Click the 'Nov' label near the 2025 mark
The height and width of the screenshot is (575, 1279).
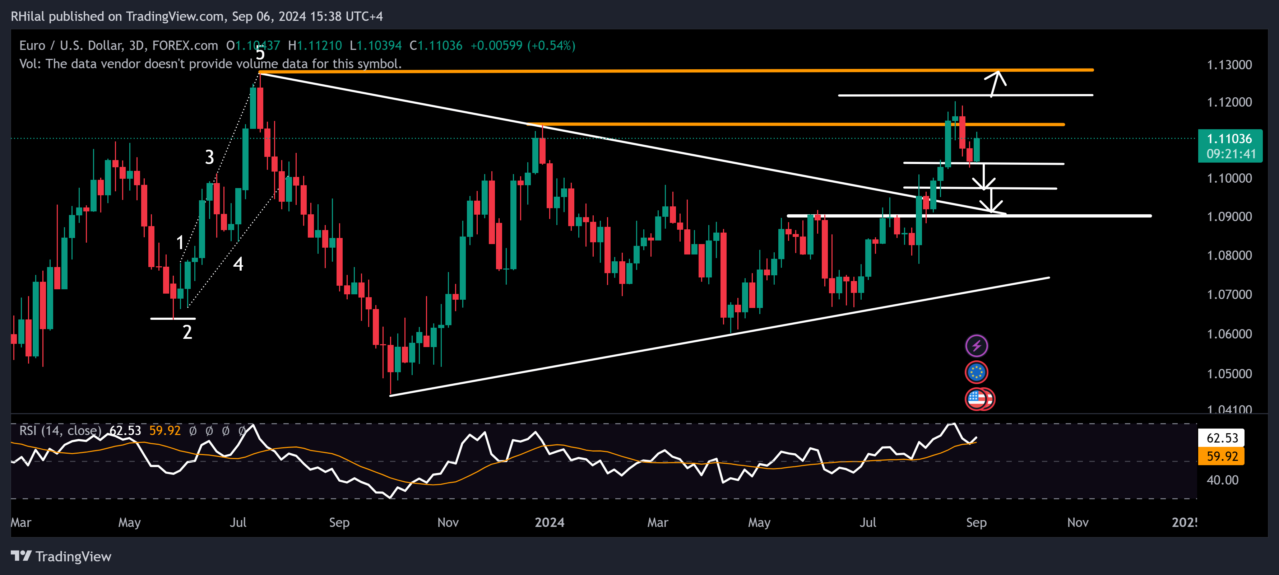point(1078,522)
